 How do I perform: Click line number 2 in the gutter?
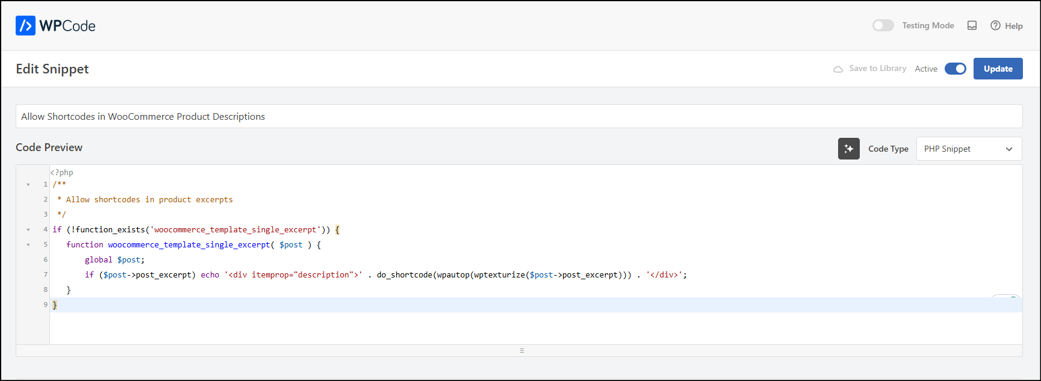45,199
